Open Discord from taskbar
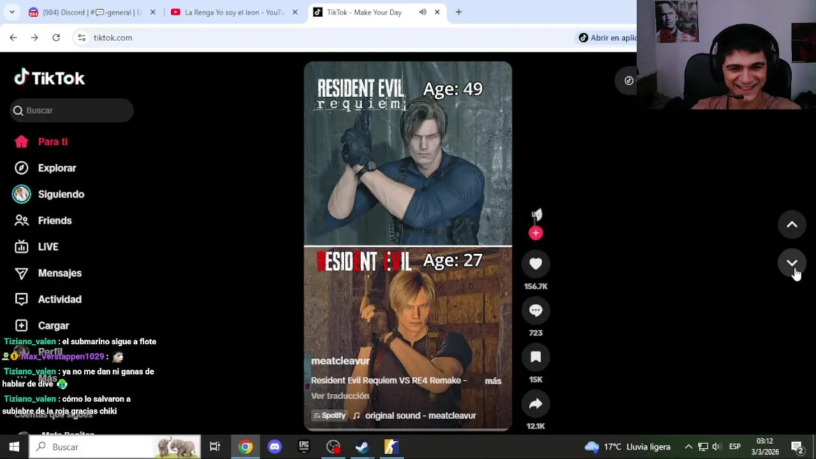This screenshot has height=459, width=816. pos(275,447)
